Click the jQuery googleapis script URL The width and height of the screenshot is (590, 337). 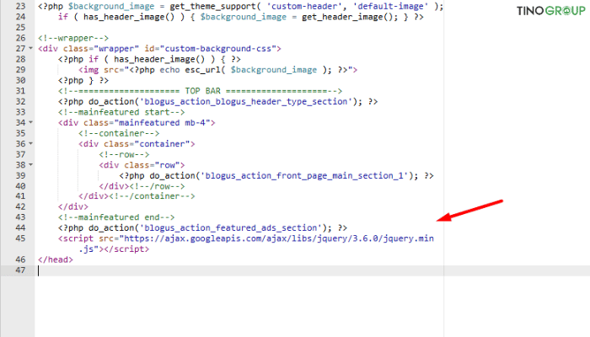pos(279,238)
